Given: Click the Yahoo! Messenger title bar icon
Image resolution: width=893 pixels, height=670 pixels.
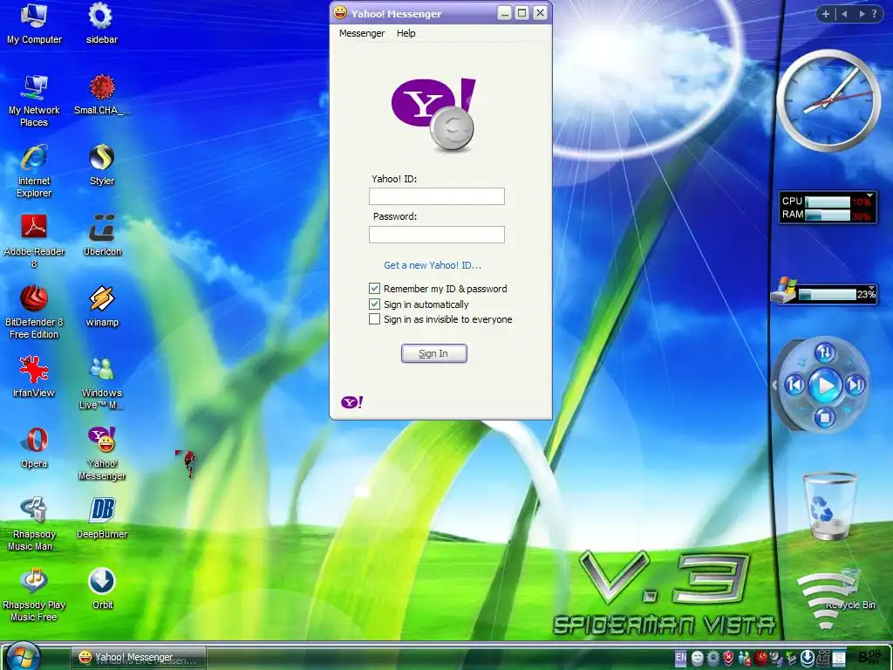Looking at the screenshot, I should 340,12.
